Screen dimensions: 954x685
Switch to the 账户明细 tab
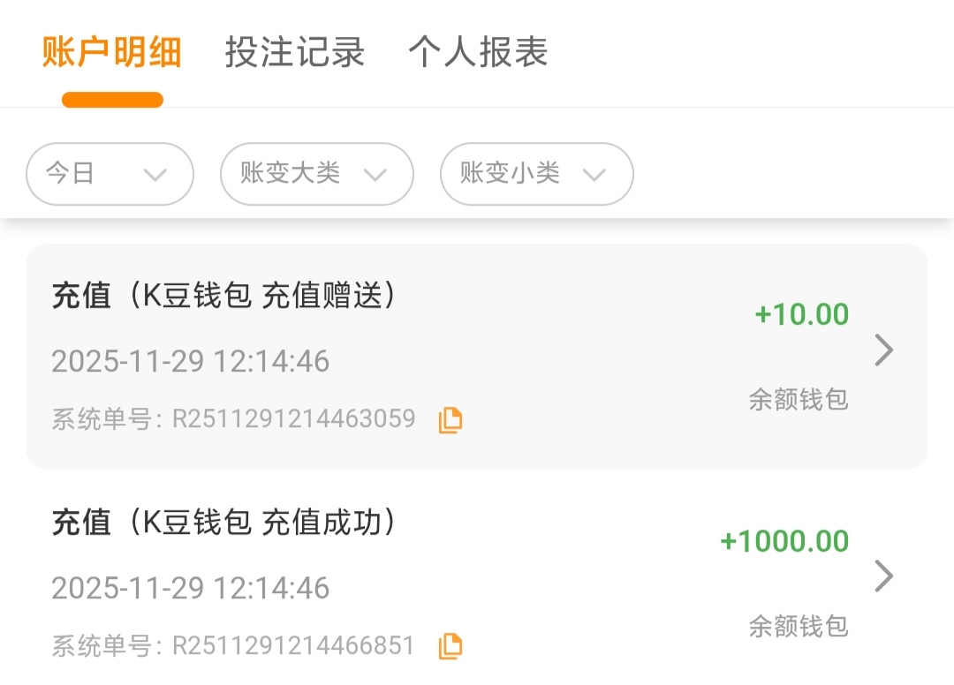[112, 53]
